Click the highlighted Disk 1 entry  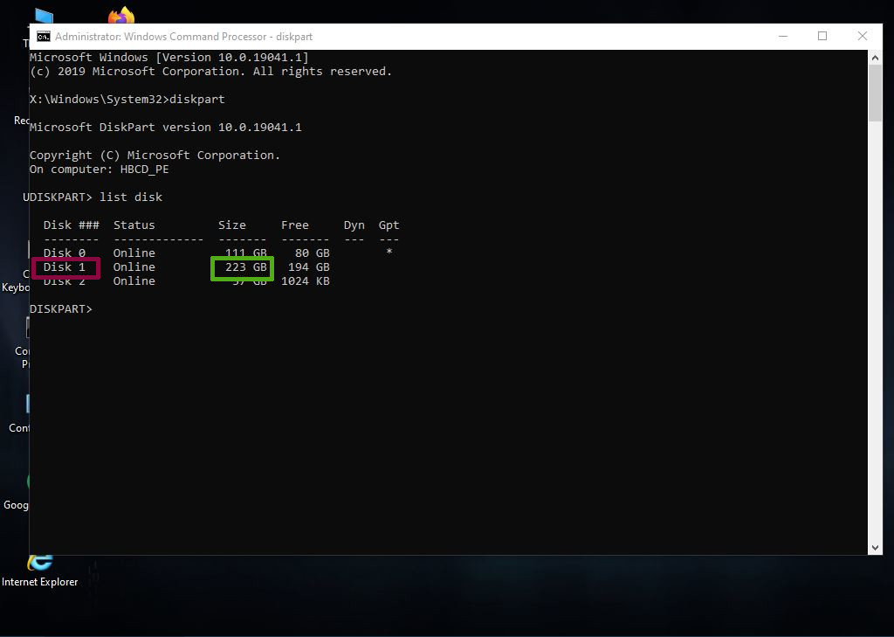click(65, 267)
